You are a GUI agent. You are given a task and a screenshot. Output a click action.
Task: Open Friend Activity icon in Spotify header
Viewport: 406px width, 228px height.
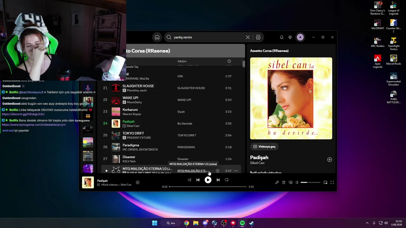click(x=290, y=37)
